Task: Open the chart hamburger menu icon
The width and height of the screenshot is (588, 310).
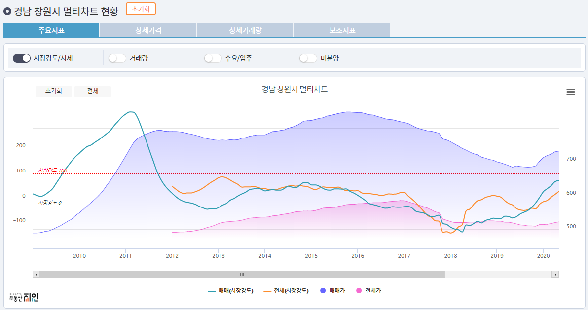Action: coord(571,92)
